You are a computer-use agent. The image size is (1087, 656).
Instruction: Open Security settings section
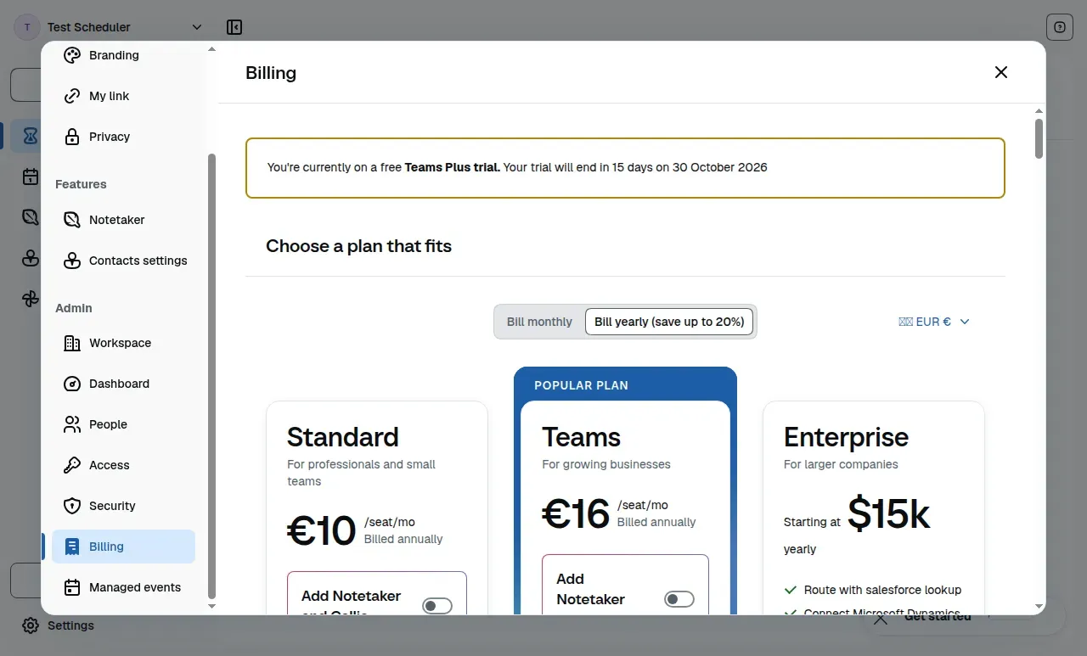124,506
